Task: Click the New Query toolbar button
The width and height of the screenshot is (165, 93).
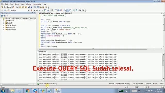Action: click(x=6, y=7)
